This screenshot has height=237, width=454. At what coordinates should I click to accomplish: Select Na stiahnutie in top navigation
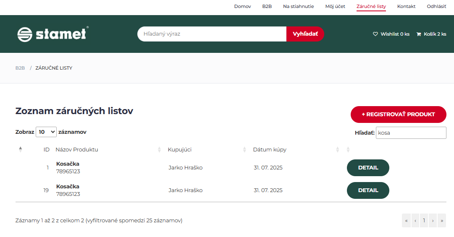pyautogui.click(x=298, y=6)
